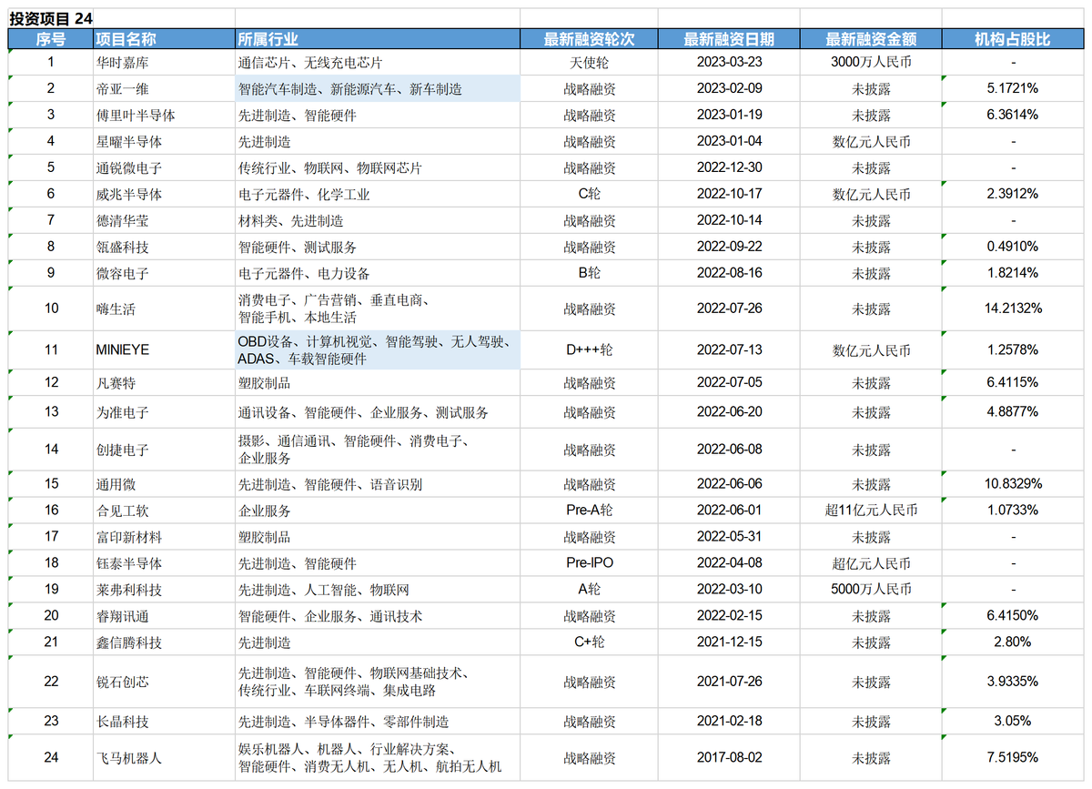The height and width of the screenshot is (789, 1092).
Task: Select the percentage cell 2.80%
Action: (x=1013, y=642)
